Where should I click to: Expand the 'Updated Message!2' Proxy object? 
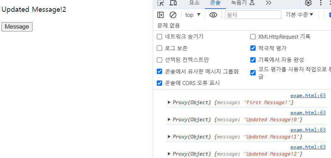pyautogui.click(x=169, y=154)
